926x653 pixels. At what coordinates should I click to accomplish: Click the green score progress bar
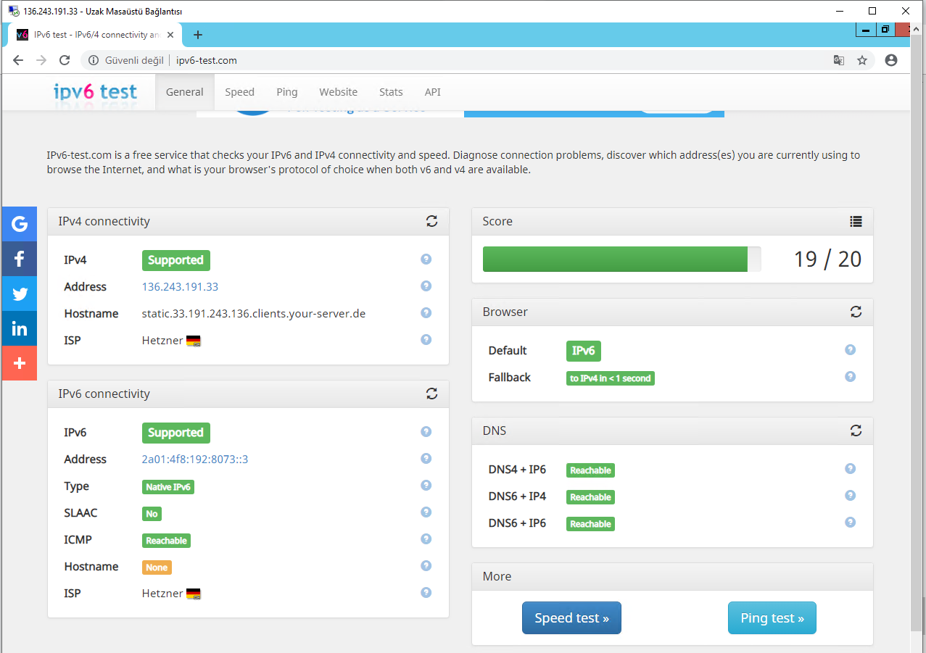coord(615,259)
